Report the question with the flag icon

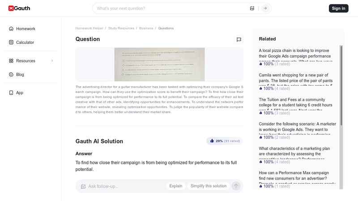click(239, 40)
